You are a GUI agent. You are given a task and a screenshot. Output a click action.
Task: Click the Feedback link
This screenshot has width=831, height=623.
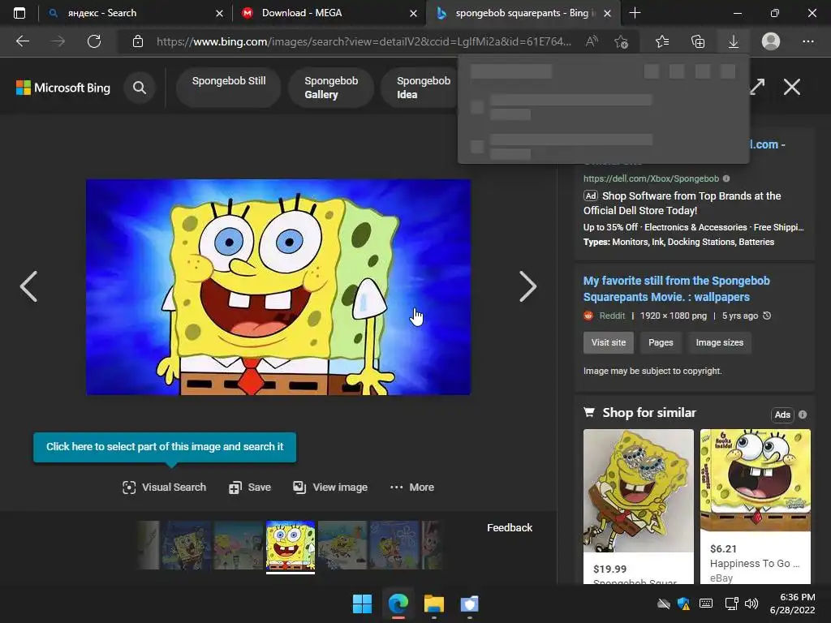[x=510, y=527]
